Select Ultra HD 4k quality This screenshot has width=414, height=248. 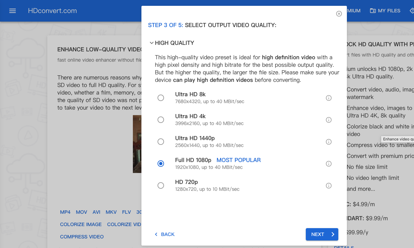tap(161, 120)
